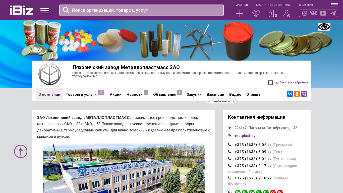Screen dimensions: 343x193
Task: Click phone number +375 (1633) 6 05 xx
Action: coord(253,145)
